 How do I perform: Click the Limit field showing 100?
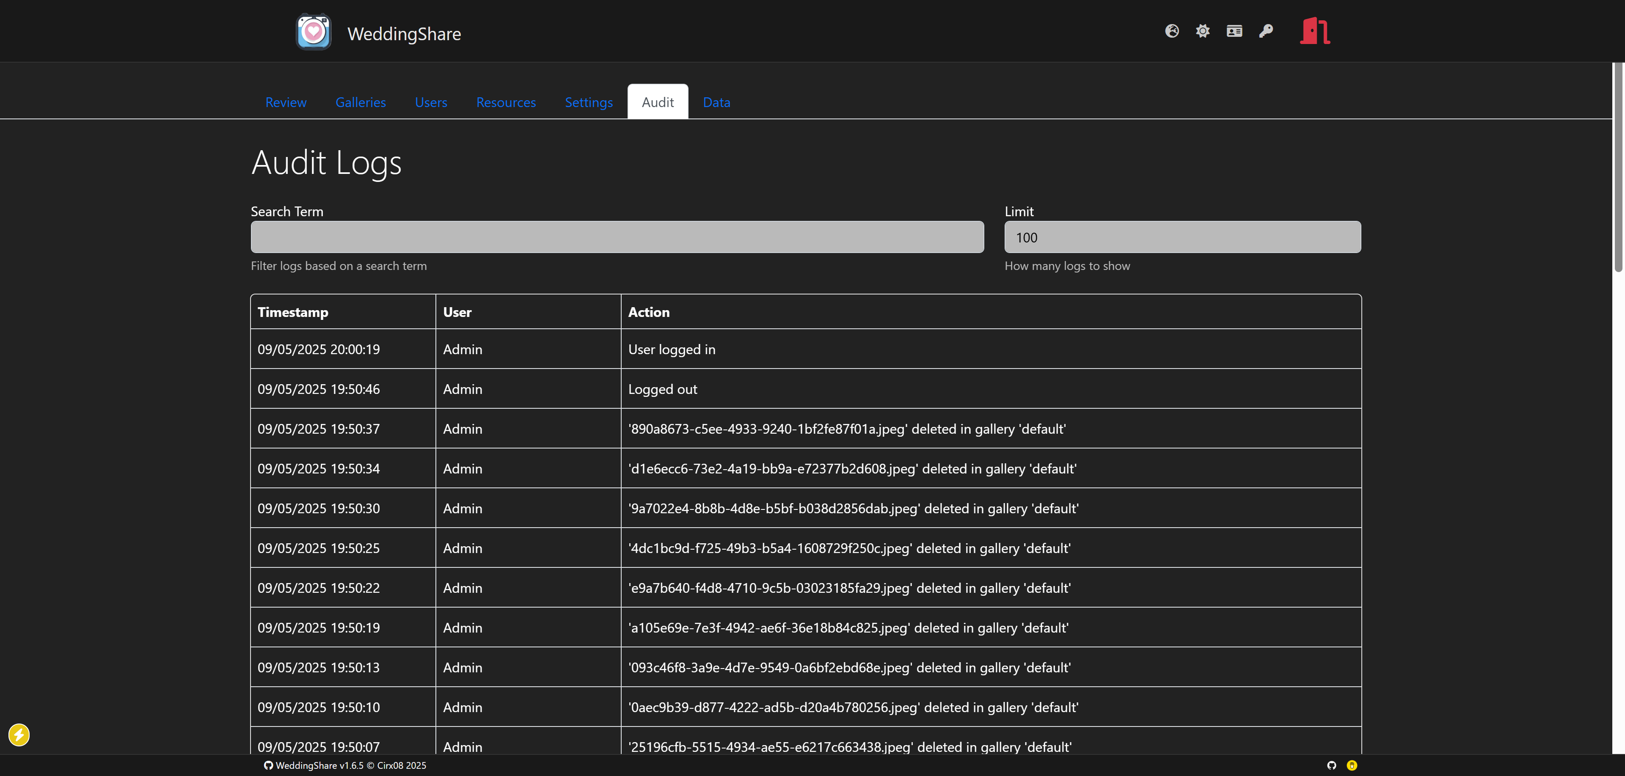coord(1182,237)
